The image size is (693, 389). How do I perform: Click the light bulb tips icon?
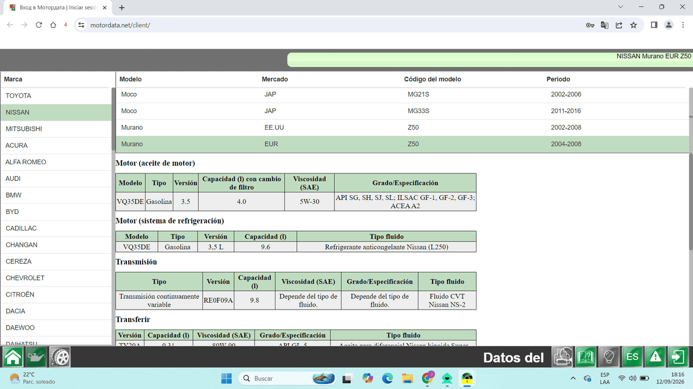point(609,357)
